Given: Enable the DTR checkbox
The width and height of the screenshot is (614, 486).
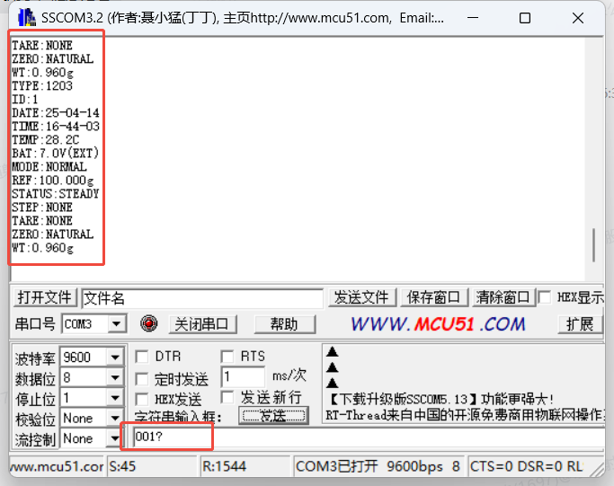Looking at the screenshot, I should pyautogui.click(x=141, y=357).
